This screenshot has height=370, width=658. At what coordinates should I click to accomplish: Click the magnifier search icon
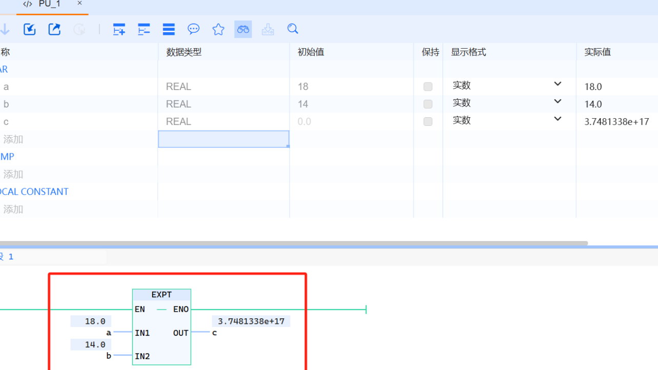point(293,29)
